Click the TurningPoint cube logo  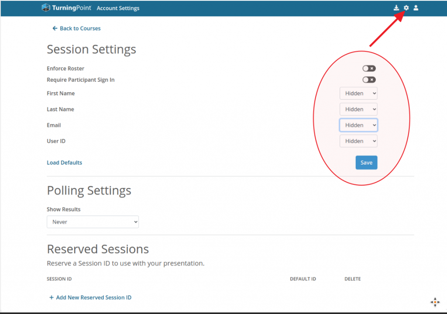pyautogui.click(x=46, y=8)
